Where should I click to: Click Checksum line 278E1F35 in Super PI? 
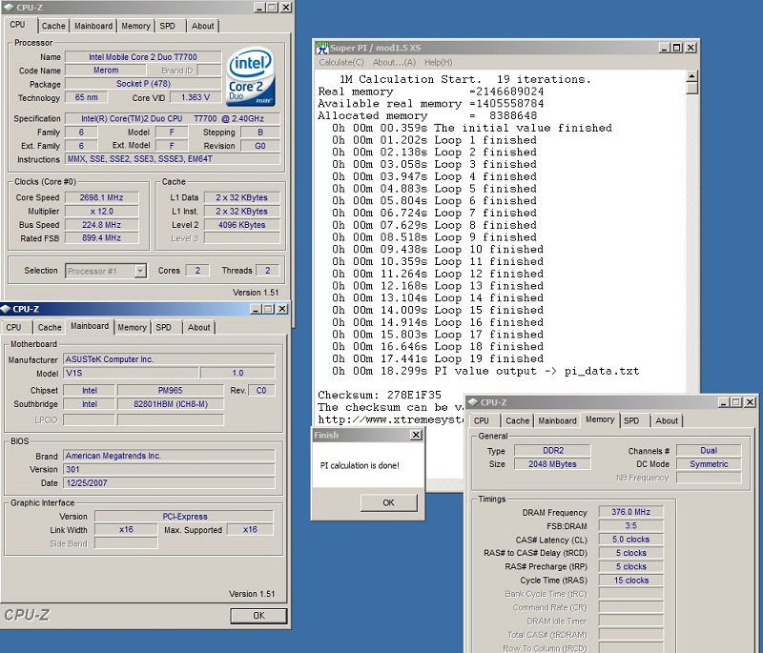[x=380, y=395]
